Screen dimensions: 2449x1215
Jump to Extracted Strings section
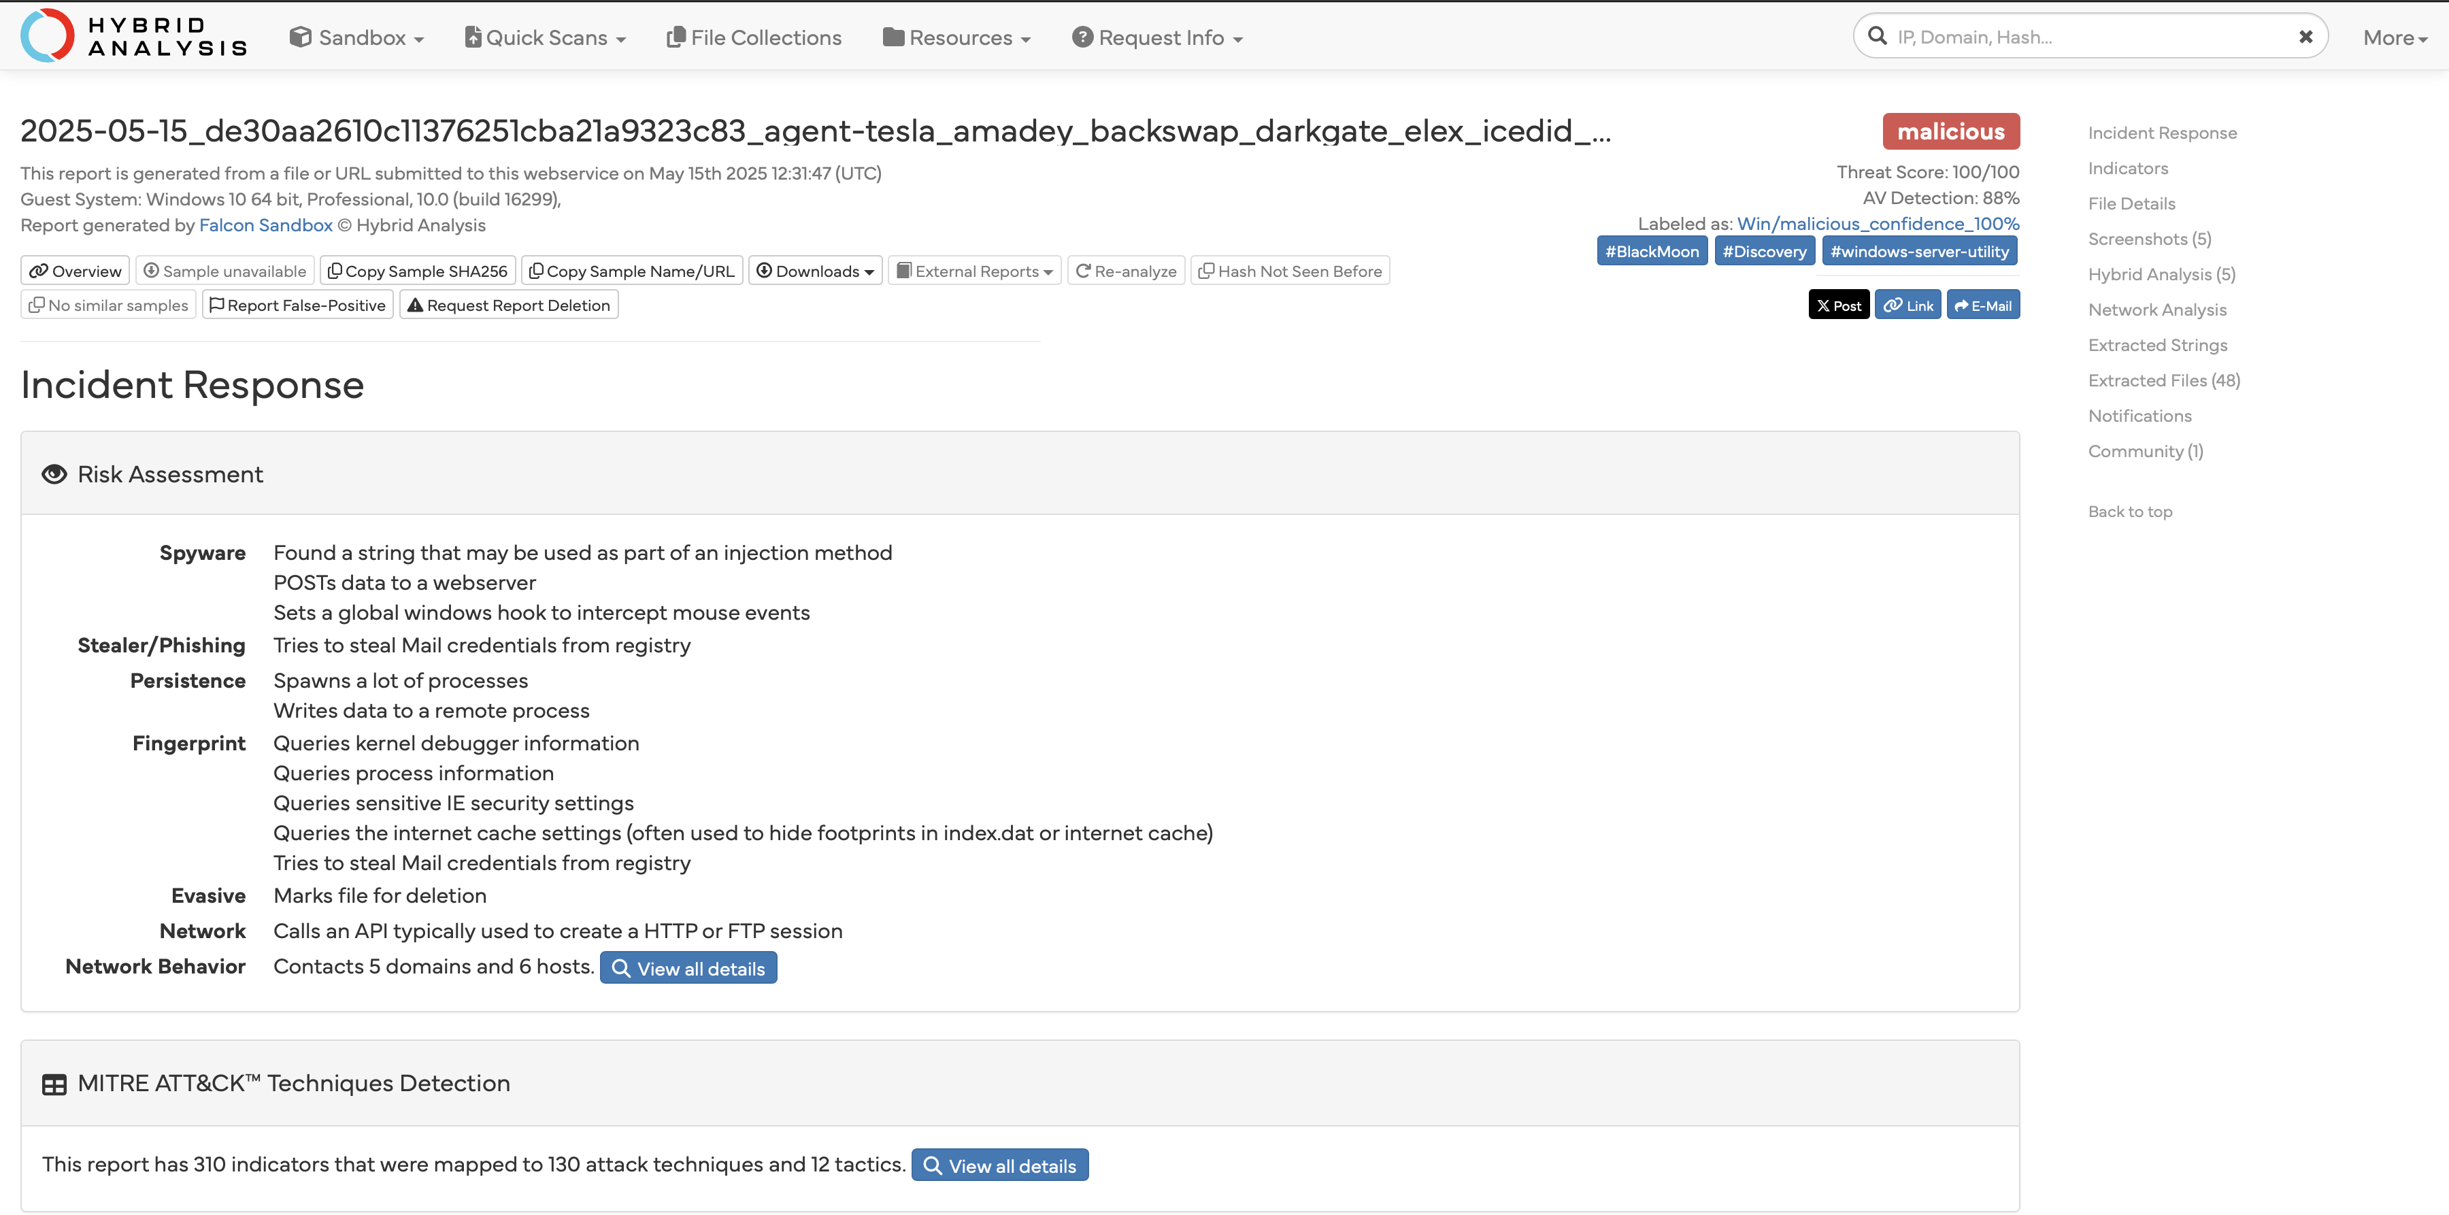[2157, 345]
